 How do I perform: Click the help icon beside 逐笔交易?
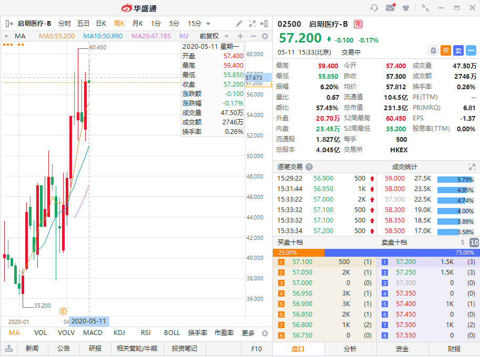(309, 167)
